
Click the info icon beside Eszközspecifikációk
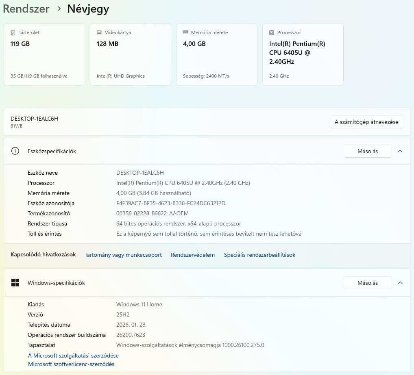click(x=15, y=151)
